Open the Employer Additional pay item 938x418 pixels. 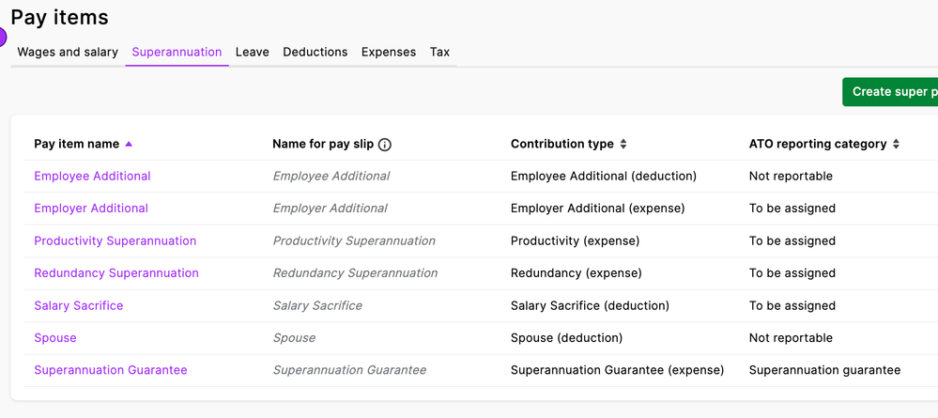pos(91,208)
